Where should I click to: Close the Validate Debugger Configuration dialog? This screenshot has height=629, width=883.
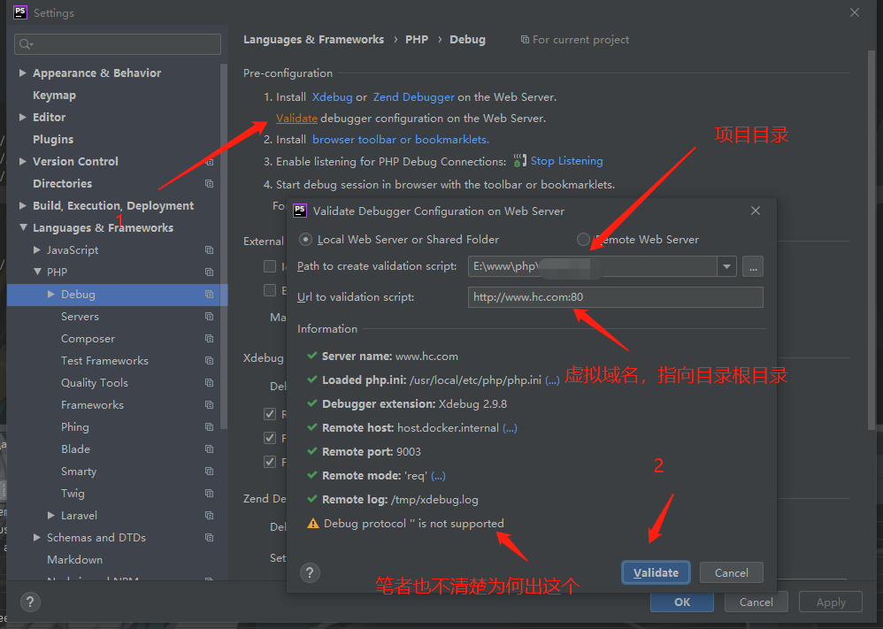pos(756,211)
